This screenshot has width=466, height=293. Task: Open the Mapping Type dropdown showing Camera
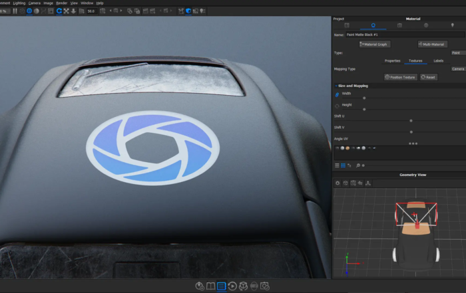[x=458, y=69]
